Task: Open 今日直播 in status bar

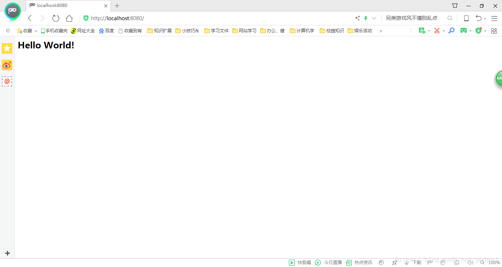Action: click(329, 263)
